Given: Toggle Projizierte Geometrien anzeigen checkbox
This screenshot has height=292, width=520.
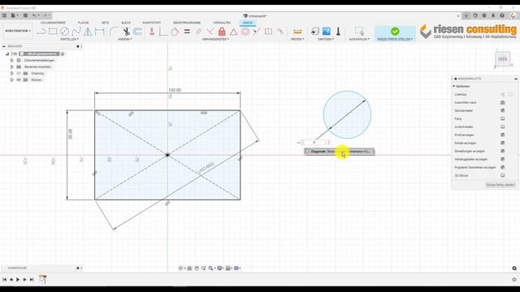Looking at the screenshot, I should tap(502, 167).
